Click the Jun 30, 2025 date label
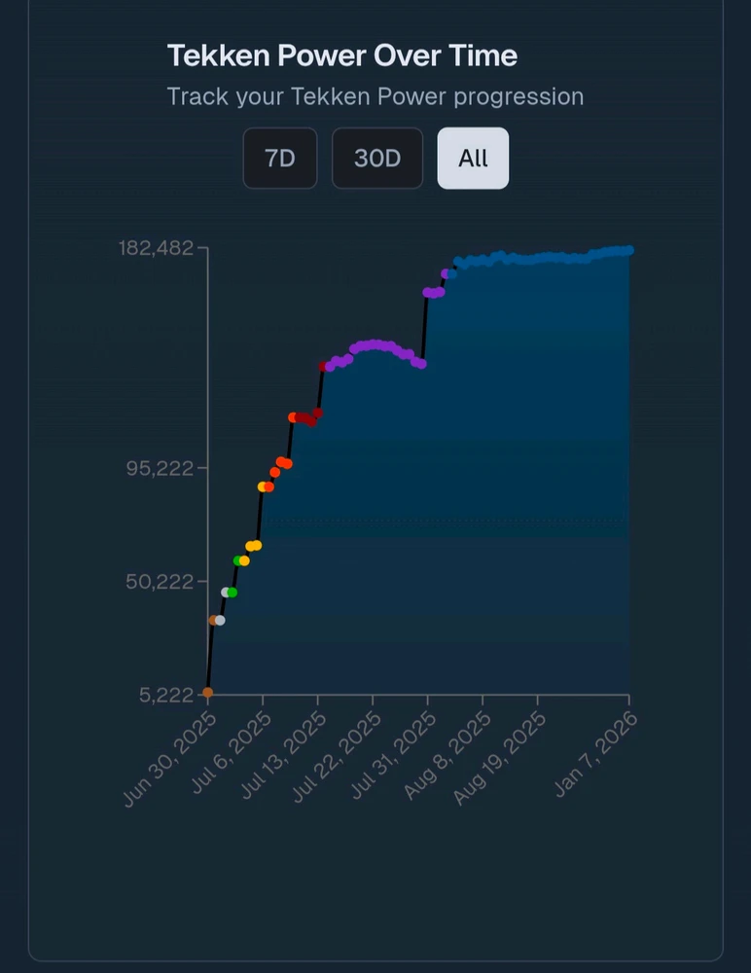This screenshot has width=751, height=973. tap(169, 759)
